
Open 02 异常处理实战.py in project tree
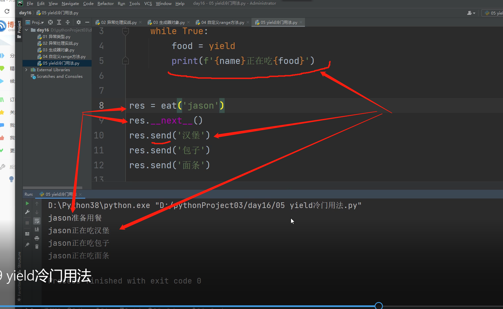(58, 43)
